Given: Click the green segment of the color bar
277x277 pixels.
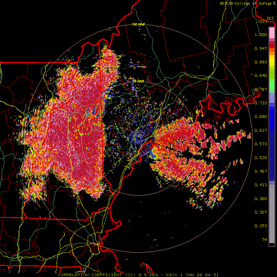Looking at the screenshot, I should 272,84.
